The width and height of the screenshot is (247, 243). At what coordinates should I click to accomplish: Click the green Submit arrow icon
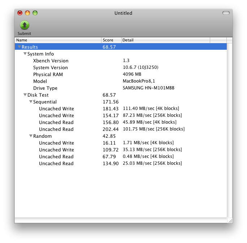[25, 25]
